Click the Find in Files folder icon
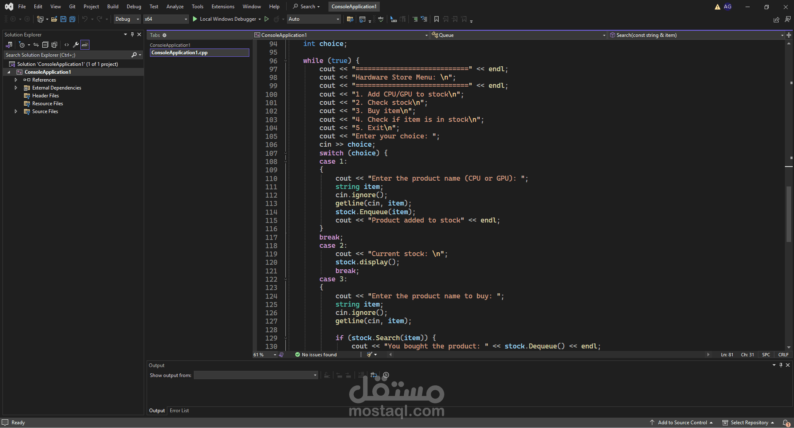Viewport: 794px width, 428px height. [x=350, y=19]
